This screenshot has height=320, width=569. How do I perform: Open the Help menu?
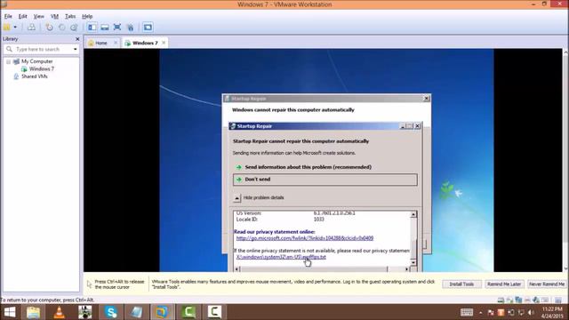tap(87, 16)
